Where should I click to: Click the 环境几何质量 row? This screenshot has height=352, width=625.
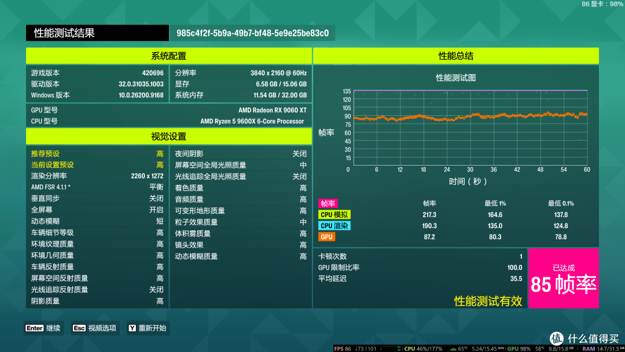97,255
